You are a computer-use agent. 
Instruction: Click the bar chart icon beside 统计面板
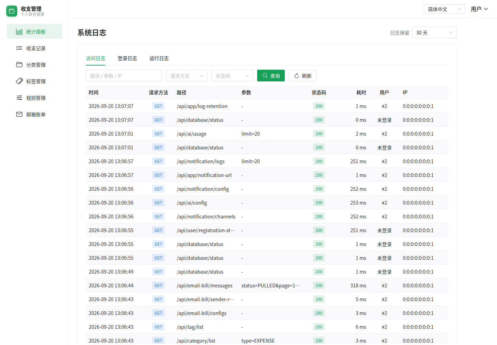point(19,32)
